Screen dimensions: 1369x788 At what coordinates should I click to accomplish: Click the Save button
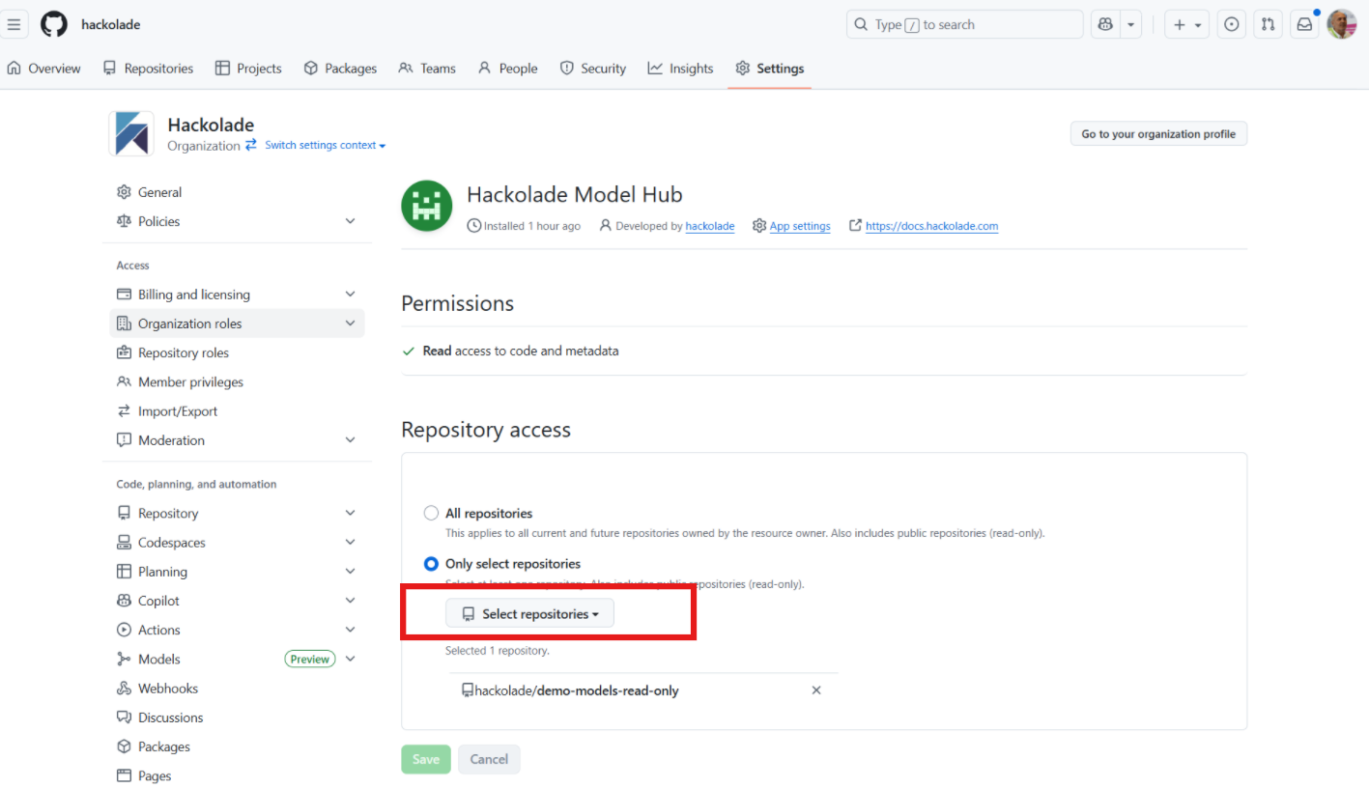[x=425, y=759]
